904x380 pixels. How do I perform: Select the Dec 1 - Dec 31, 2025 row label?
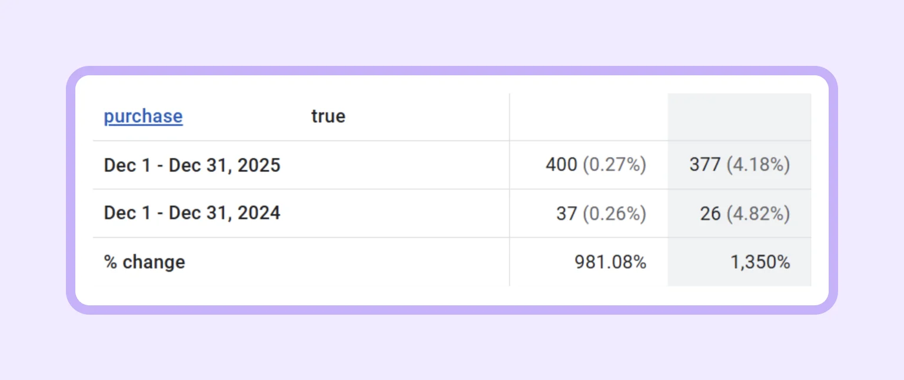click(x=192, y=165)
